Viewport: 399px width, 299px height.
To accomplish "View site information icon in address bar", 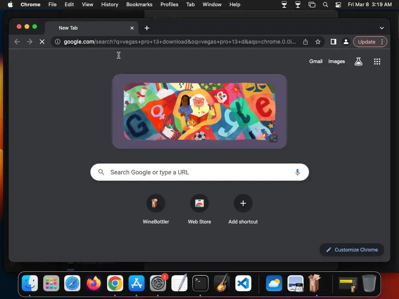I will [x=58, y=42].
